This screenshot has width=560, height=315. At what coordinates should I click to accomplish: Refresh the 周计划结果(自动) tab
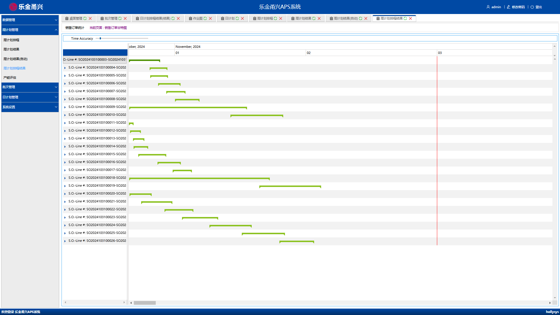point(360,18)
